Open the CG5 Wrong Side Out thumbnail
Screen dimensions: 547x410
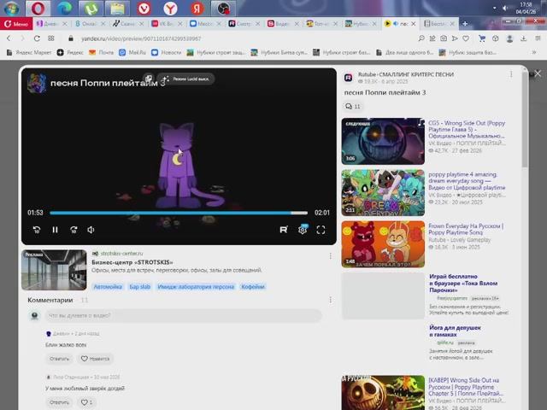pos(383,141)
